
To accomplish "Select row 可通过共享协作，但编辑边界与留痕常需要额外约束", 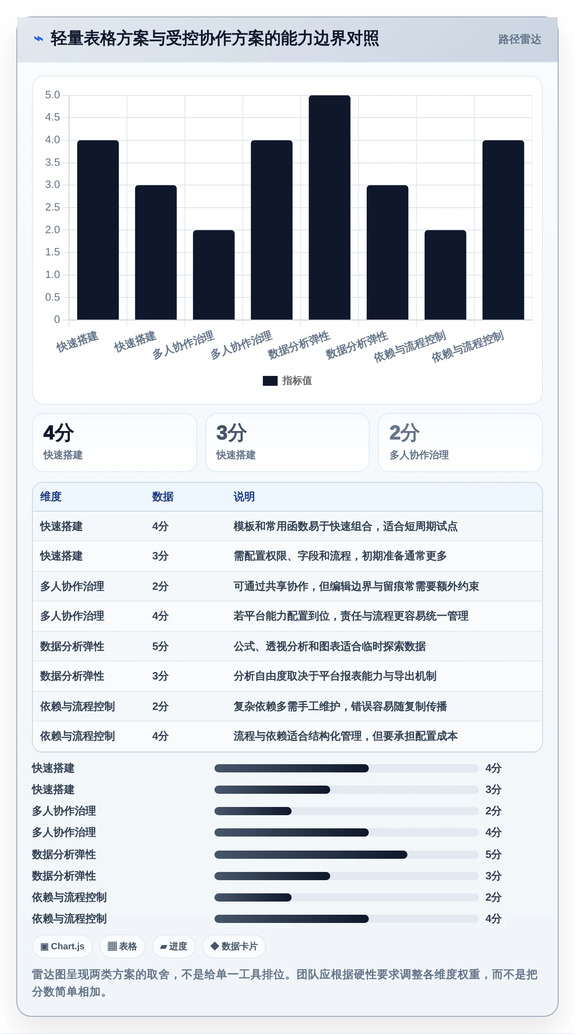I will [287, 587].
